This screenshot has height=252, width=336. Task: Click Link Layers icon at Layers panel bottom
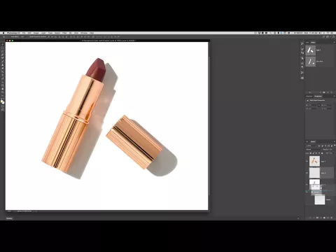[310, 218]
